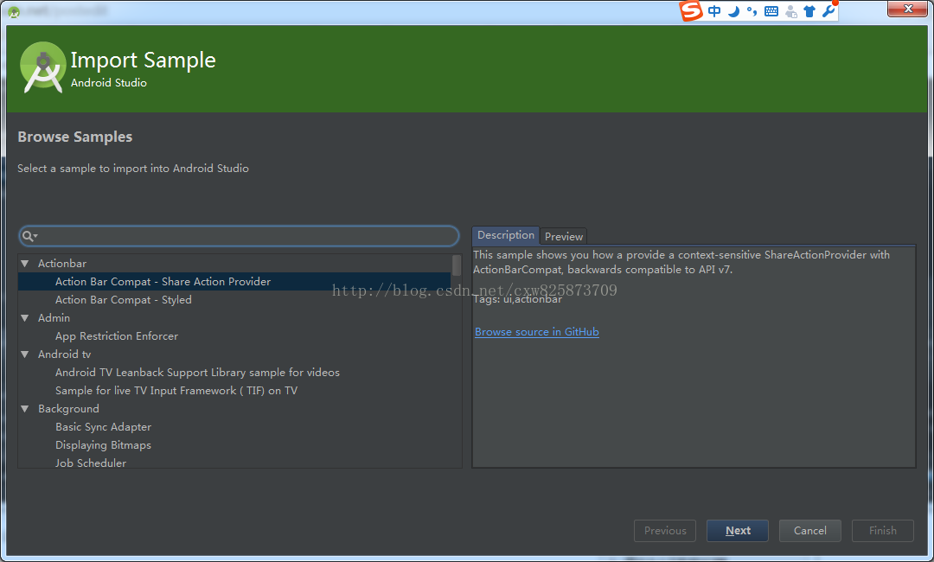Click the Admin category label

(54, 318)
